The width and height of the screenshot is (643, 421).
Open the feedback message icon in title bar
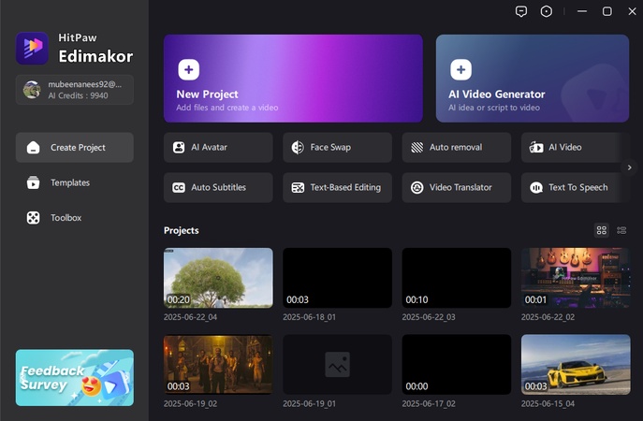521,11
